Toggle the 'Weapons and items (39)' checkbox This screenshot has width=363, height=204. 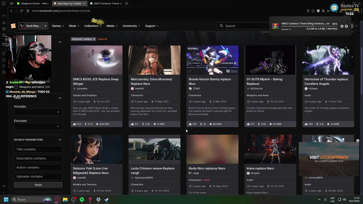[x=16, y=87]
